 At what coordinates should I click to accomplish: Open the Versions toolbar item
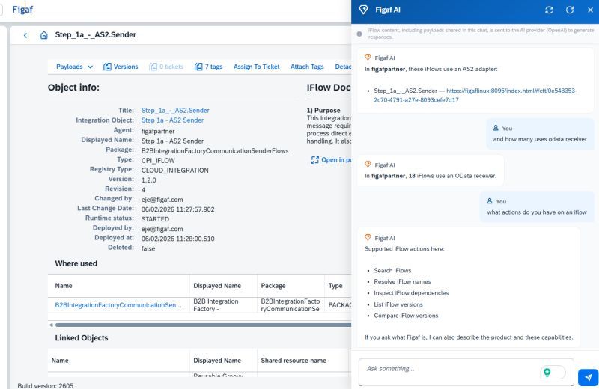click(x=121, y=67)
